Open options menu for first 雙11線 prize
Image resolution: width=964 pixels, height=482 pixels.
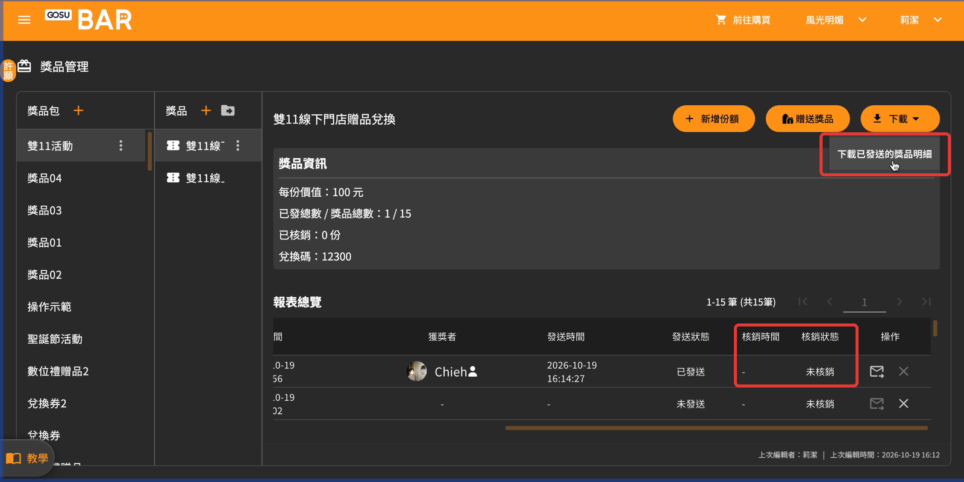point(238,146)
